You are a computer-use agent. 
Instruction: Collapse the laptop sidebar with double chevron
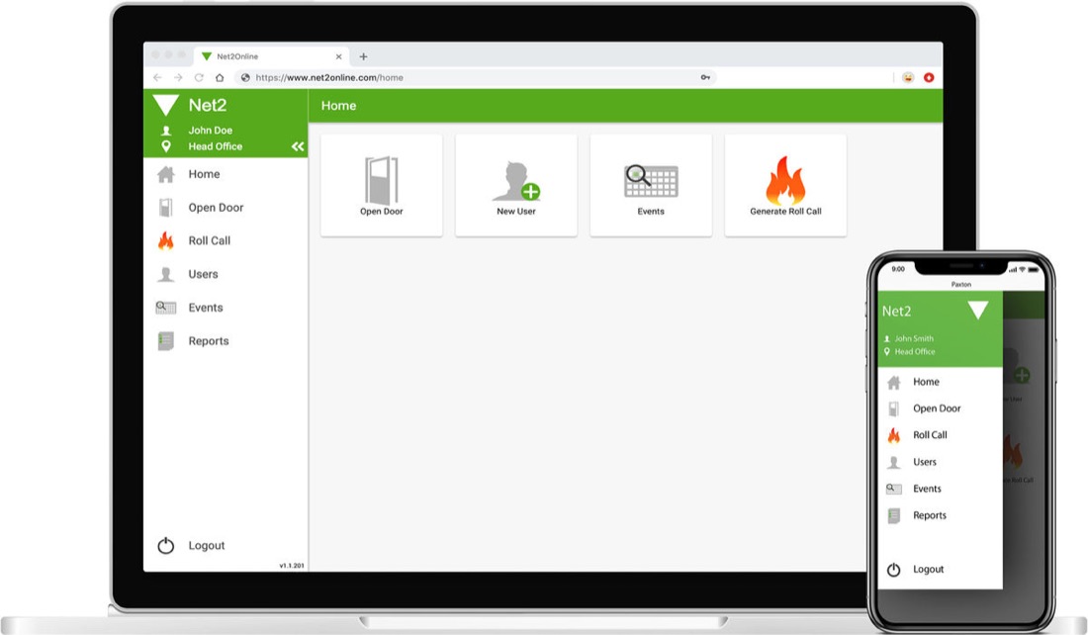coord(298,146)
